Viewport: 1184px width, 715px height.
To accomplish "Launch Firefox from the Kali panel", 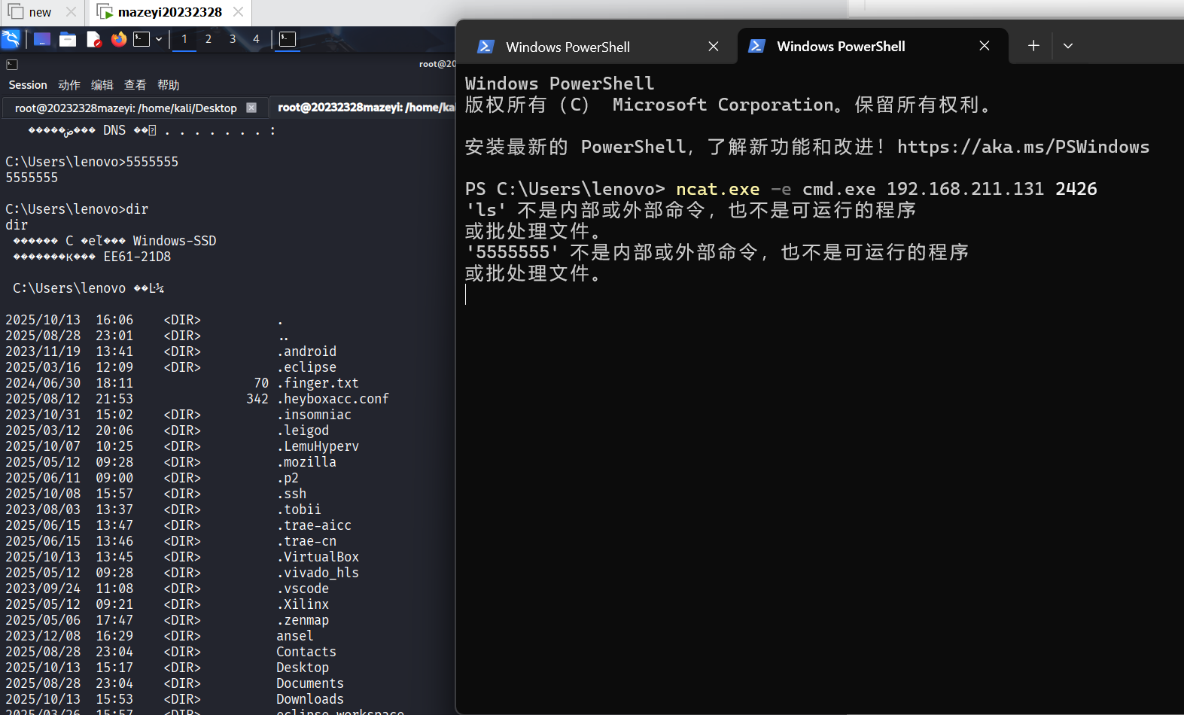I will 119,39.
